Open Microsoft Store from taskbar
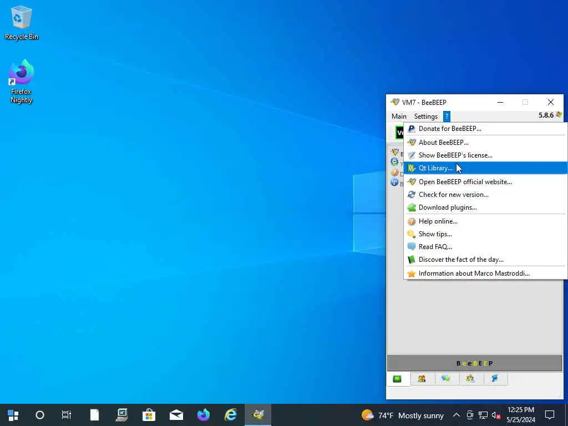Image resolution: width=568 pixels, height=426 pixels. (149, 415)
